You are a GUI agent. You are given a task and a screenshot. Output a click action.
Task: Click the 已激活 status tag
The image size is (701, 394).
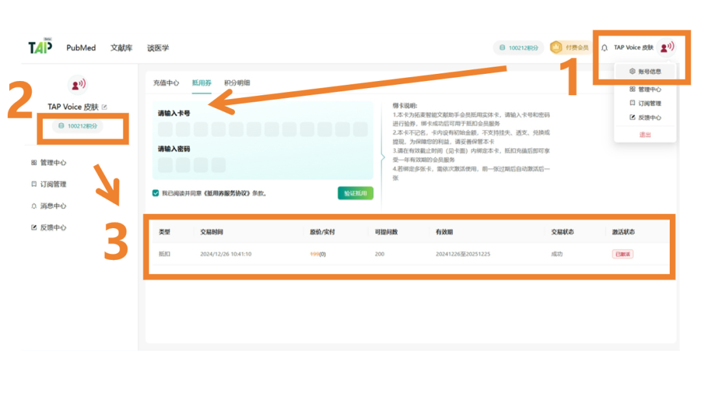tap(622, 254)
